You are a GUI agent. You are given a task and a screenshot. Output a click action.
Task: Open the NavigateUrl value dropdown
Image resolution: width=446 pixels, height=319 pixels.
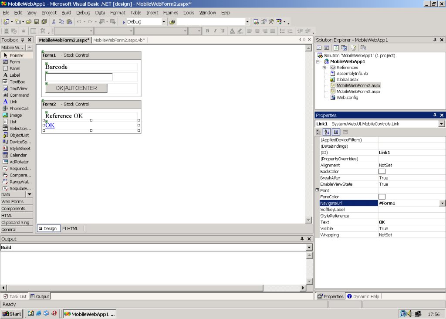pyautogui.click(x=442, y=203)
